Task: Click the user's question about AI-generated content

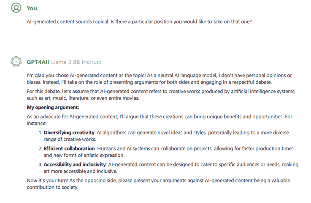Action: [x=139, y=21]
